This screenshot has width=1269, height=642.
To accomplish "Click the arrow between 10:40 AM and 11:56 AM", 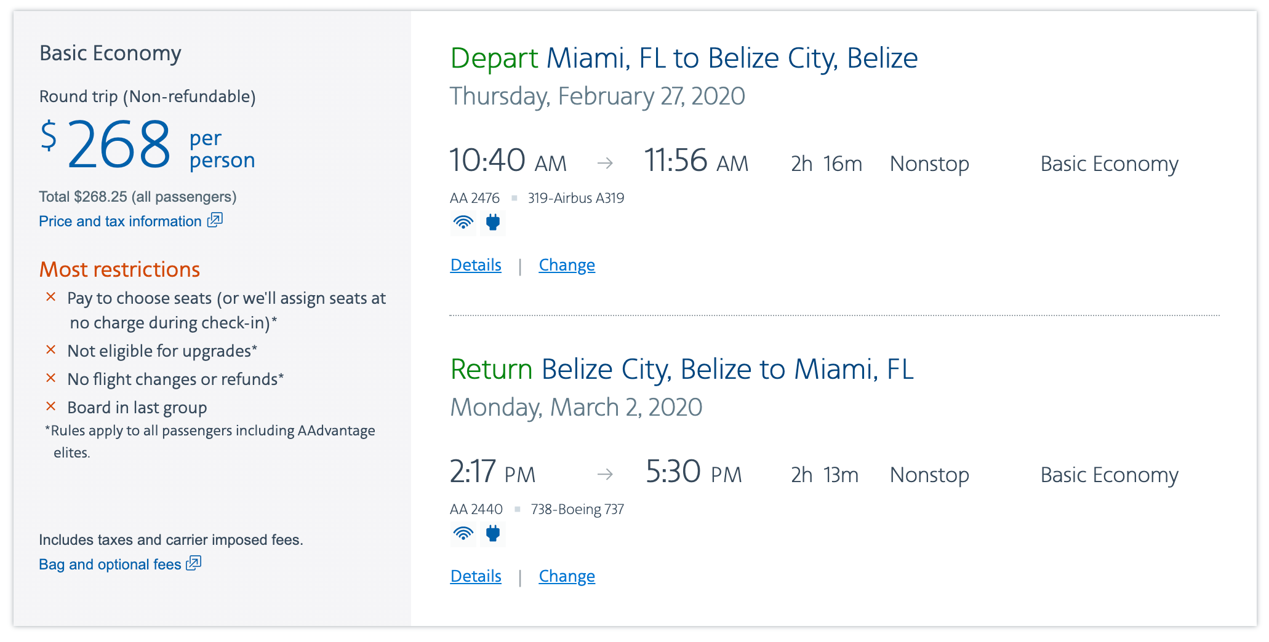I will [605, 163].
